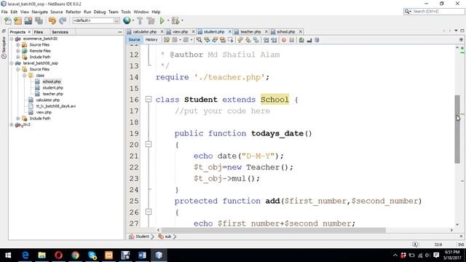Click the Last Edit icon beside History

(167, 40)
